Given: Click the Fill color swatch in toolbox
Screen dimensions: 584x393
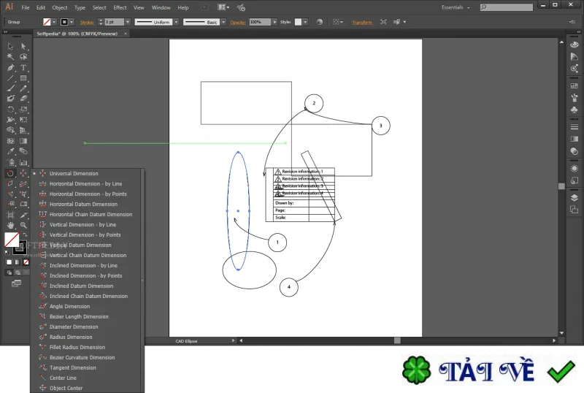Looking at the screenshot, I should pyautogui.click(x=12, y=240).
